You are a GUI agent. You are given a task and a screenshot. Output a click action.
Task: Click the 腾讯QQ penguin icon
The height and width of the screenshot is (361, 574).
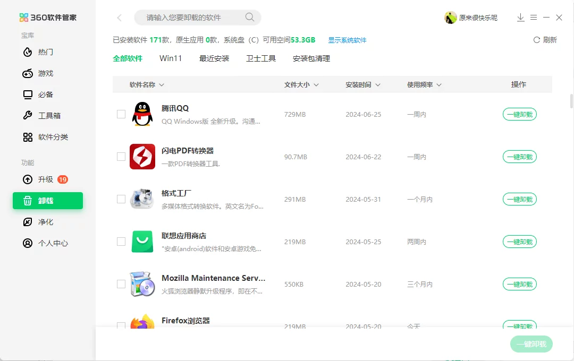pyautogui.click(x=142, y=114)
